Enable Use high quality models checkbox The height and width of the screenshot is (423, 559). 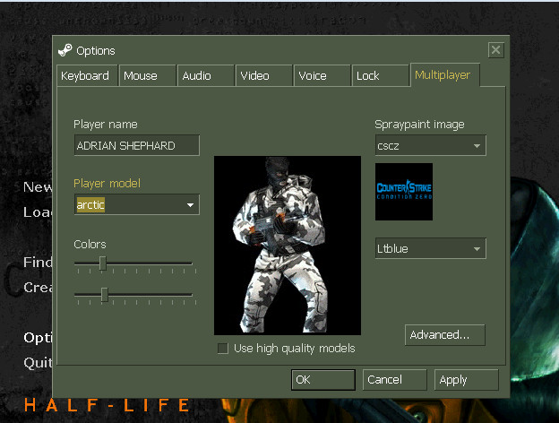[x=223, y=348]
